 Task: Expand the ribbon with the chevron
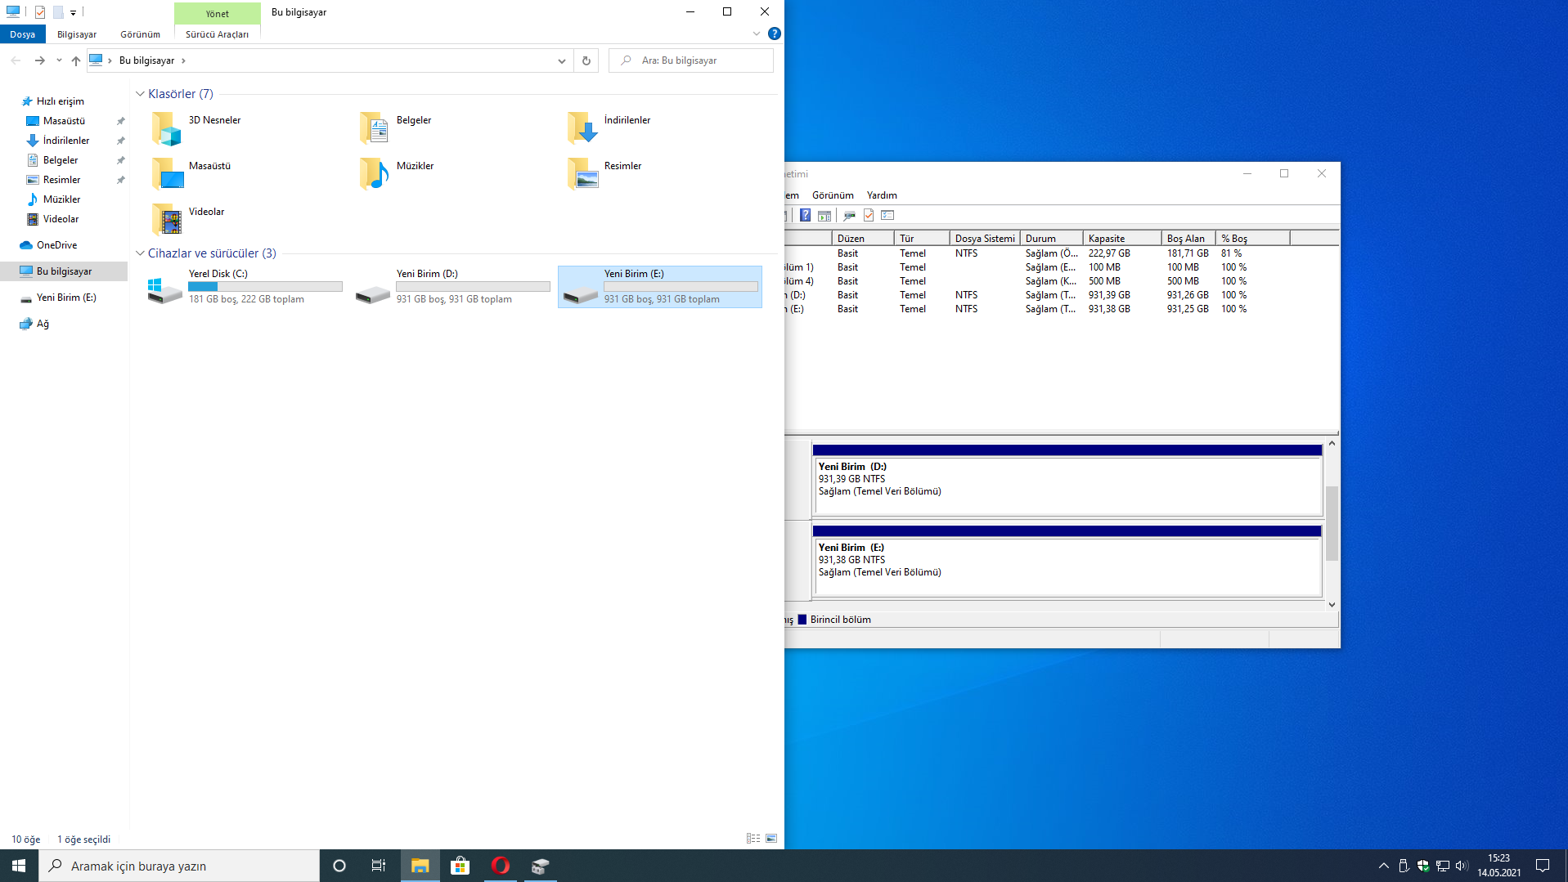(x=757, y=34)
